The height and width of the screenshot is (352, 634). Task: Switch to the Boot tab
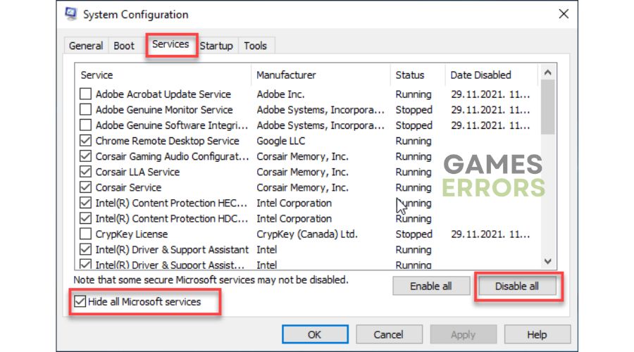(124, 46)
